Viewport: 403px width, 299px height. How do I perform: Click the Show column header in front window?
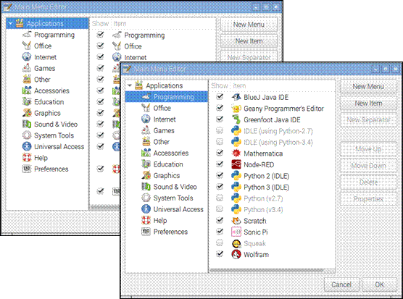(220, 85)
